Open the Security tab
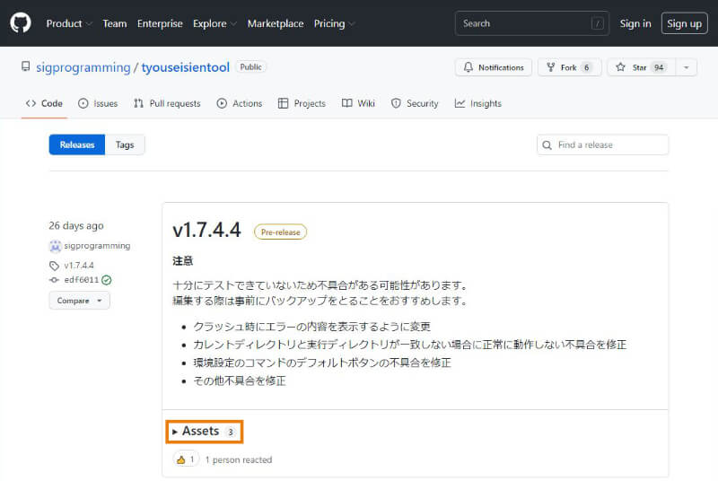The height and width of the screenshot is (481, 718). point(415,103)
